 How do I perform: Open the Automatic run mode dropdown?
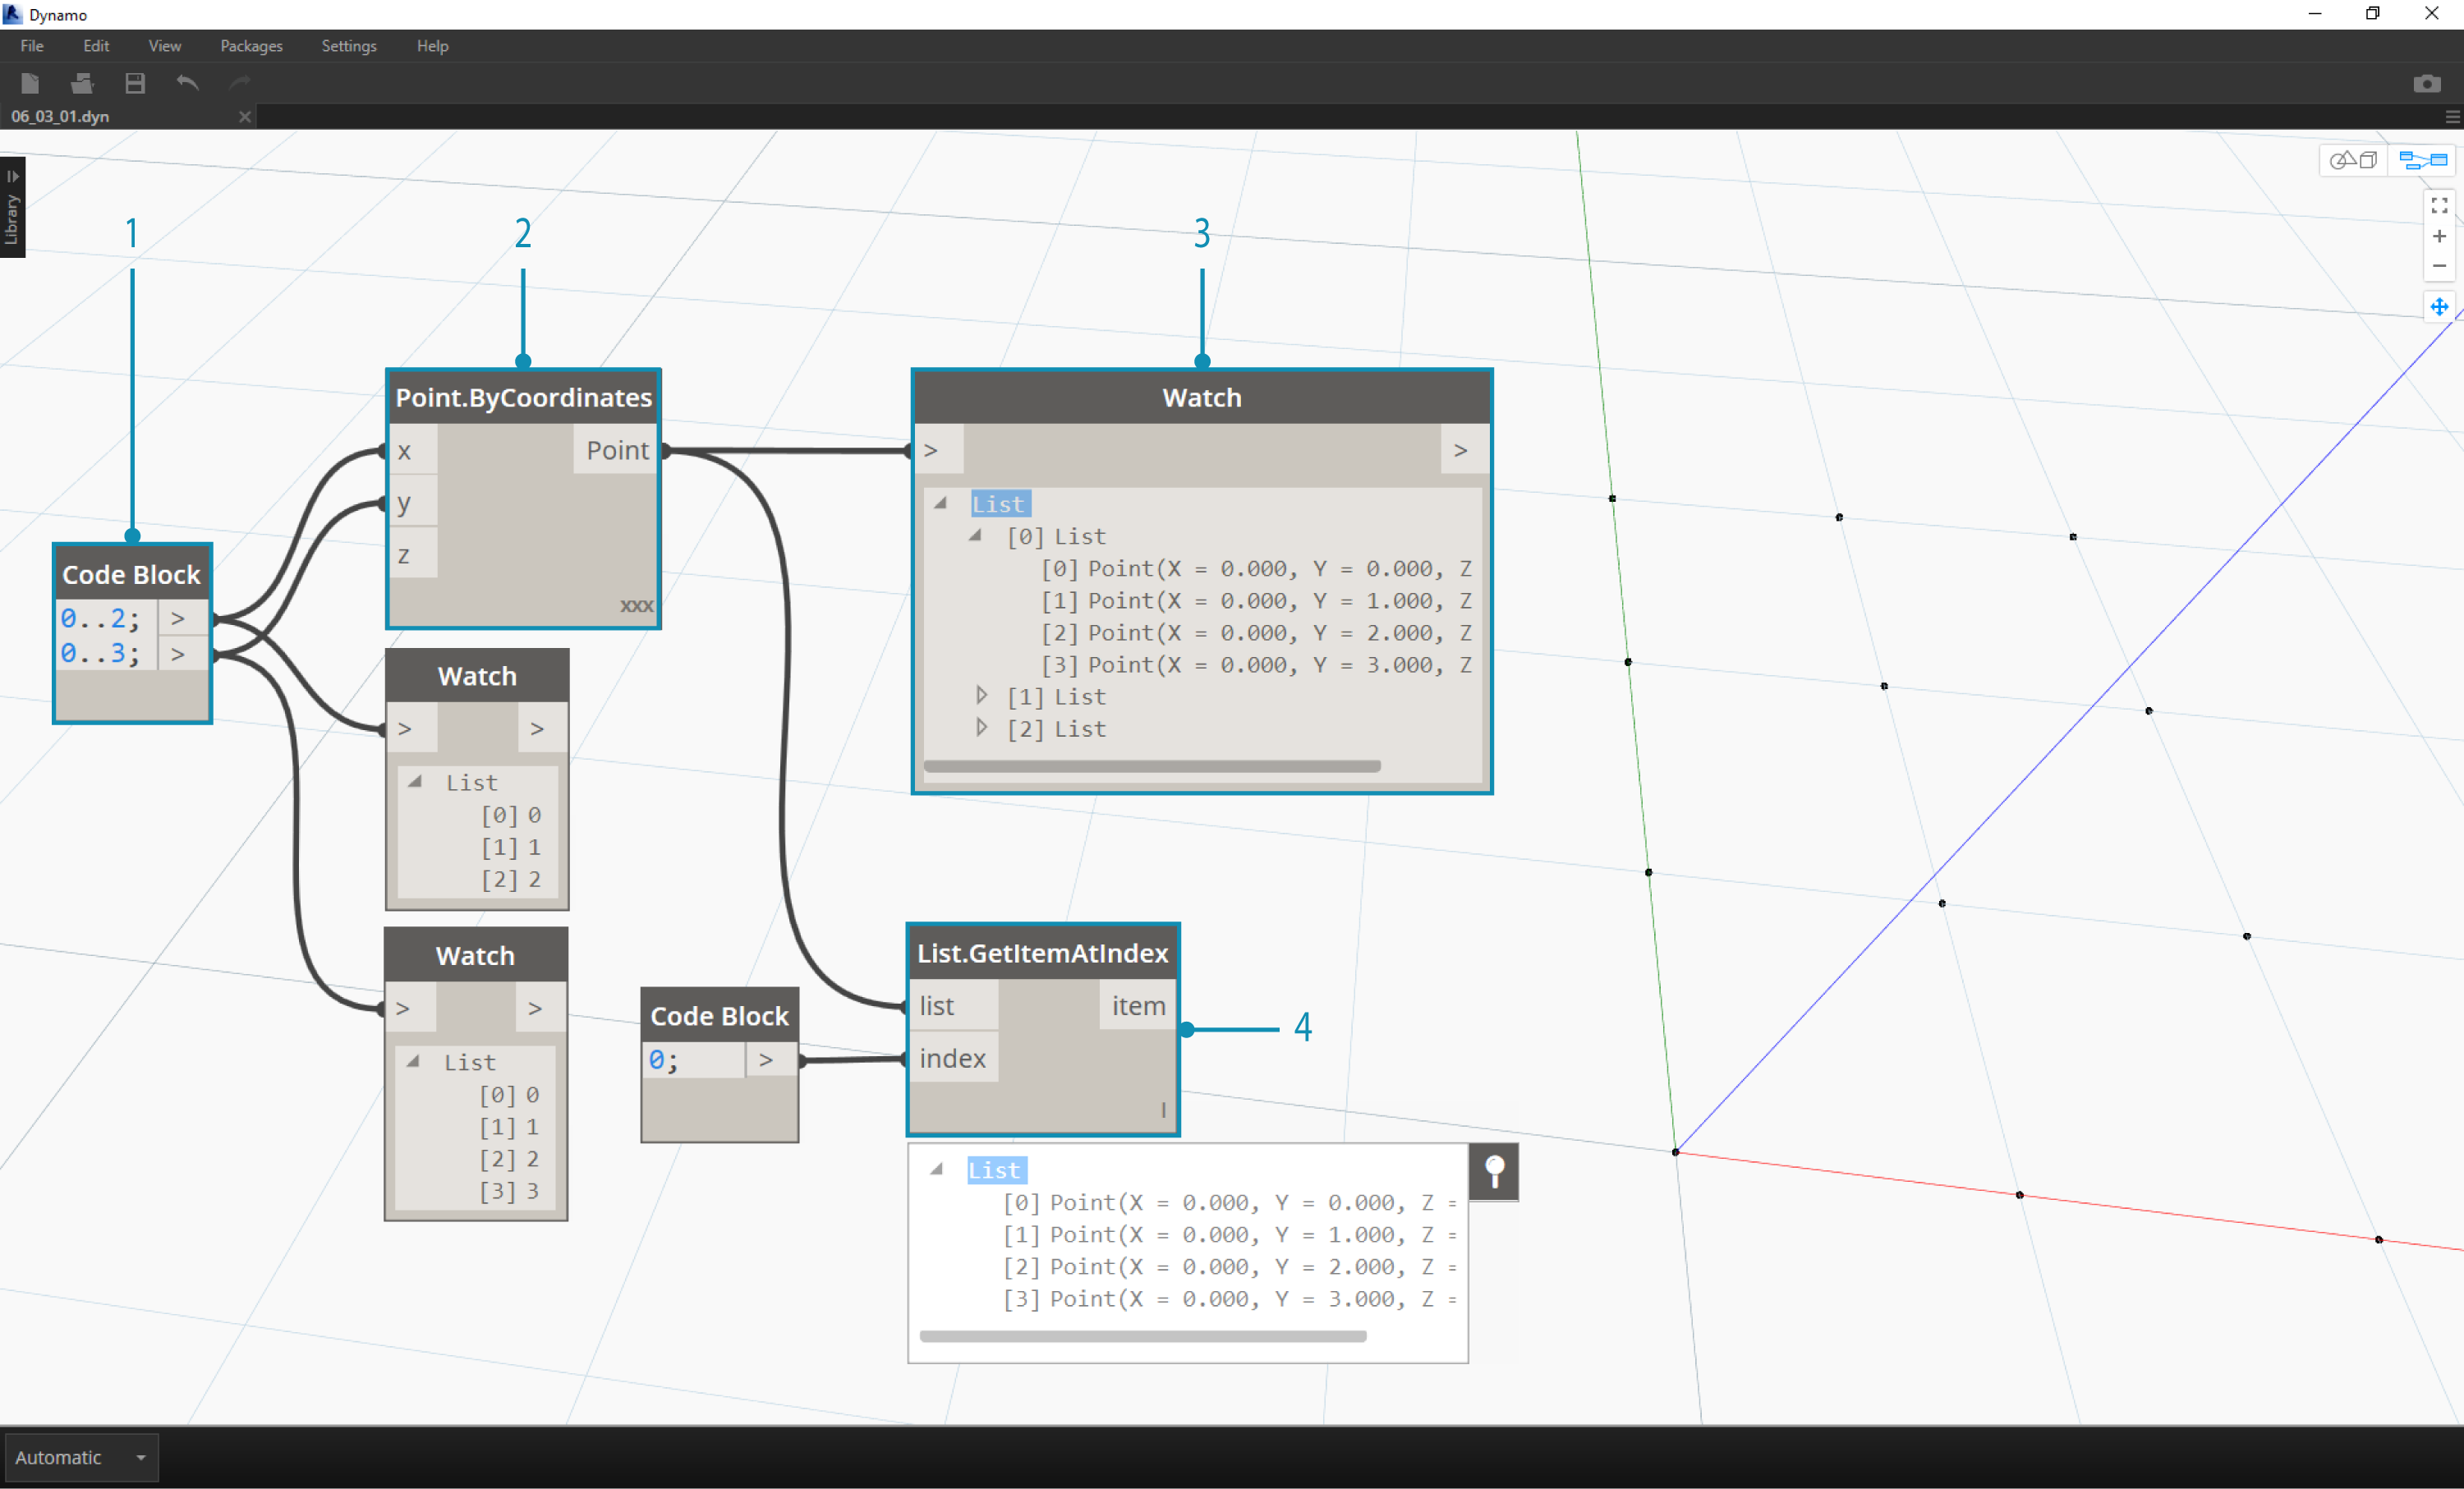82,1457
